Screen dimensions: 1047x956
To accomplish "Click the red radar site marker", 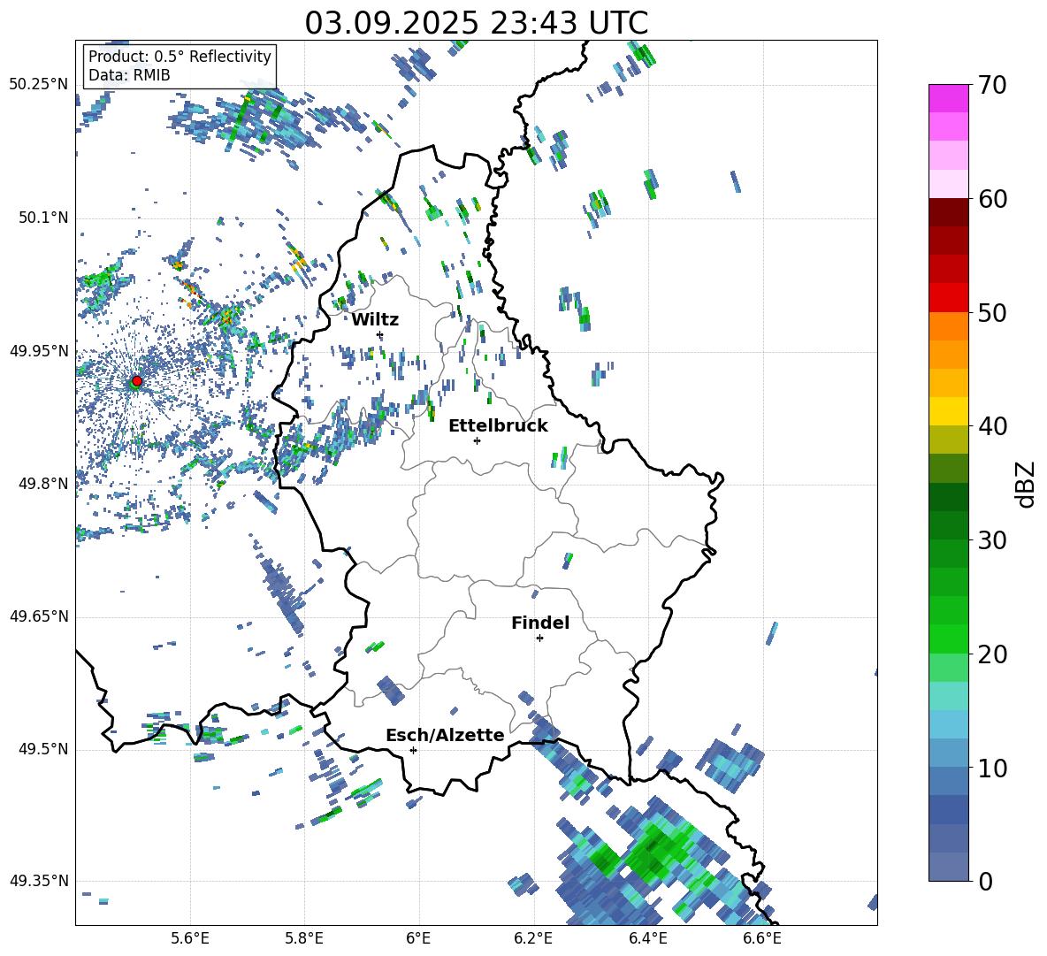I will coord(137,380).
